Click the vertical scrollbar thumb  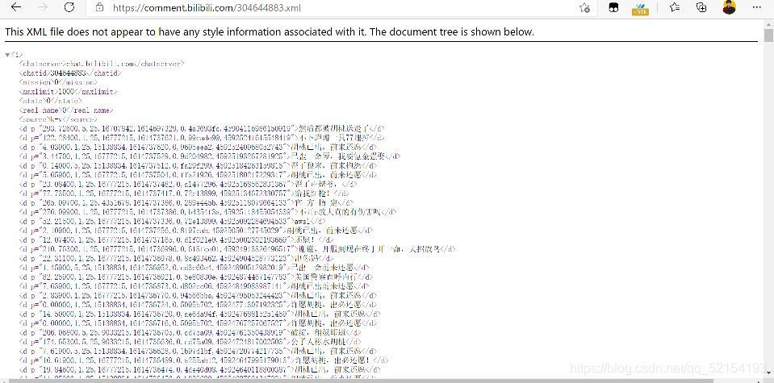click(x=768, y=36)
